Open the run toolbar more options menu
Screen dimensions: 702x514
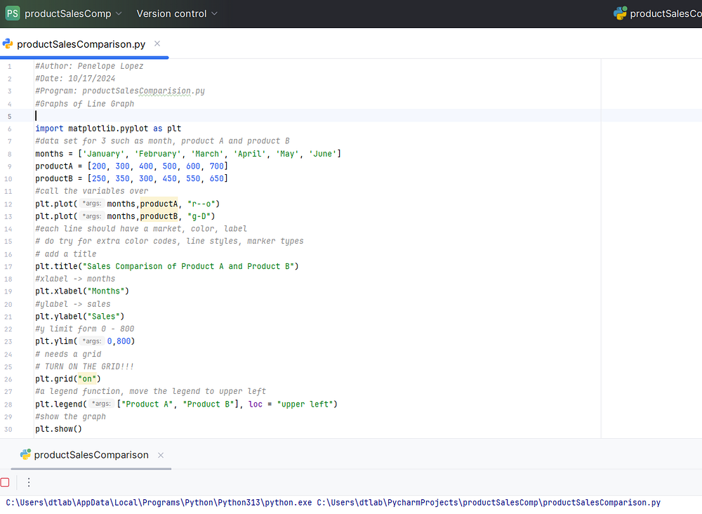point(29,482)
